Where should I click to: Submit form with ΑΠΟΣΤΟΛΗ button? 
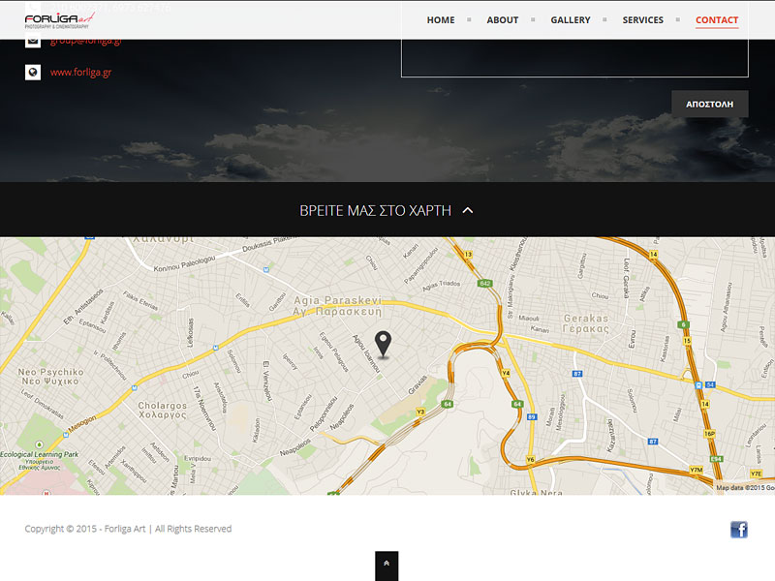[x=709, y=105]
